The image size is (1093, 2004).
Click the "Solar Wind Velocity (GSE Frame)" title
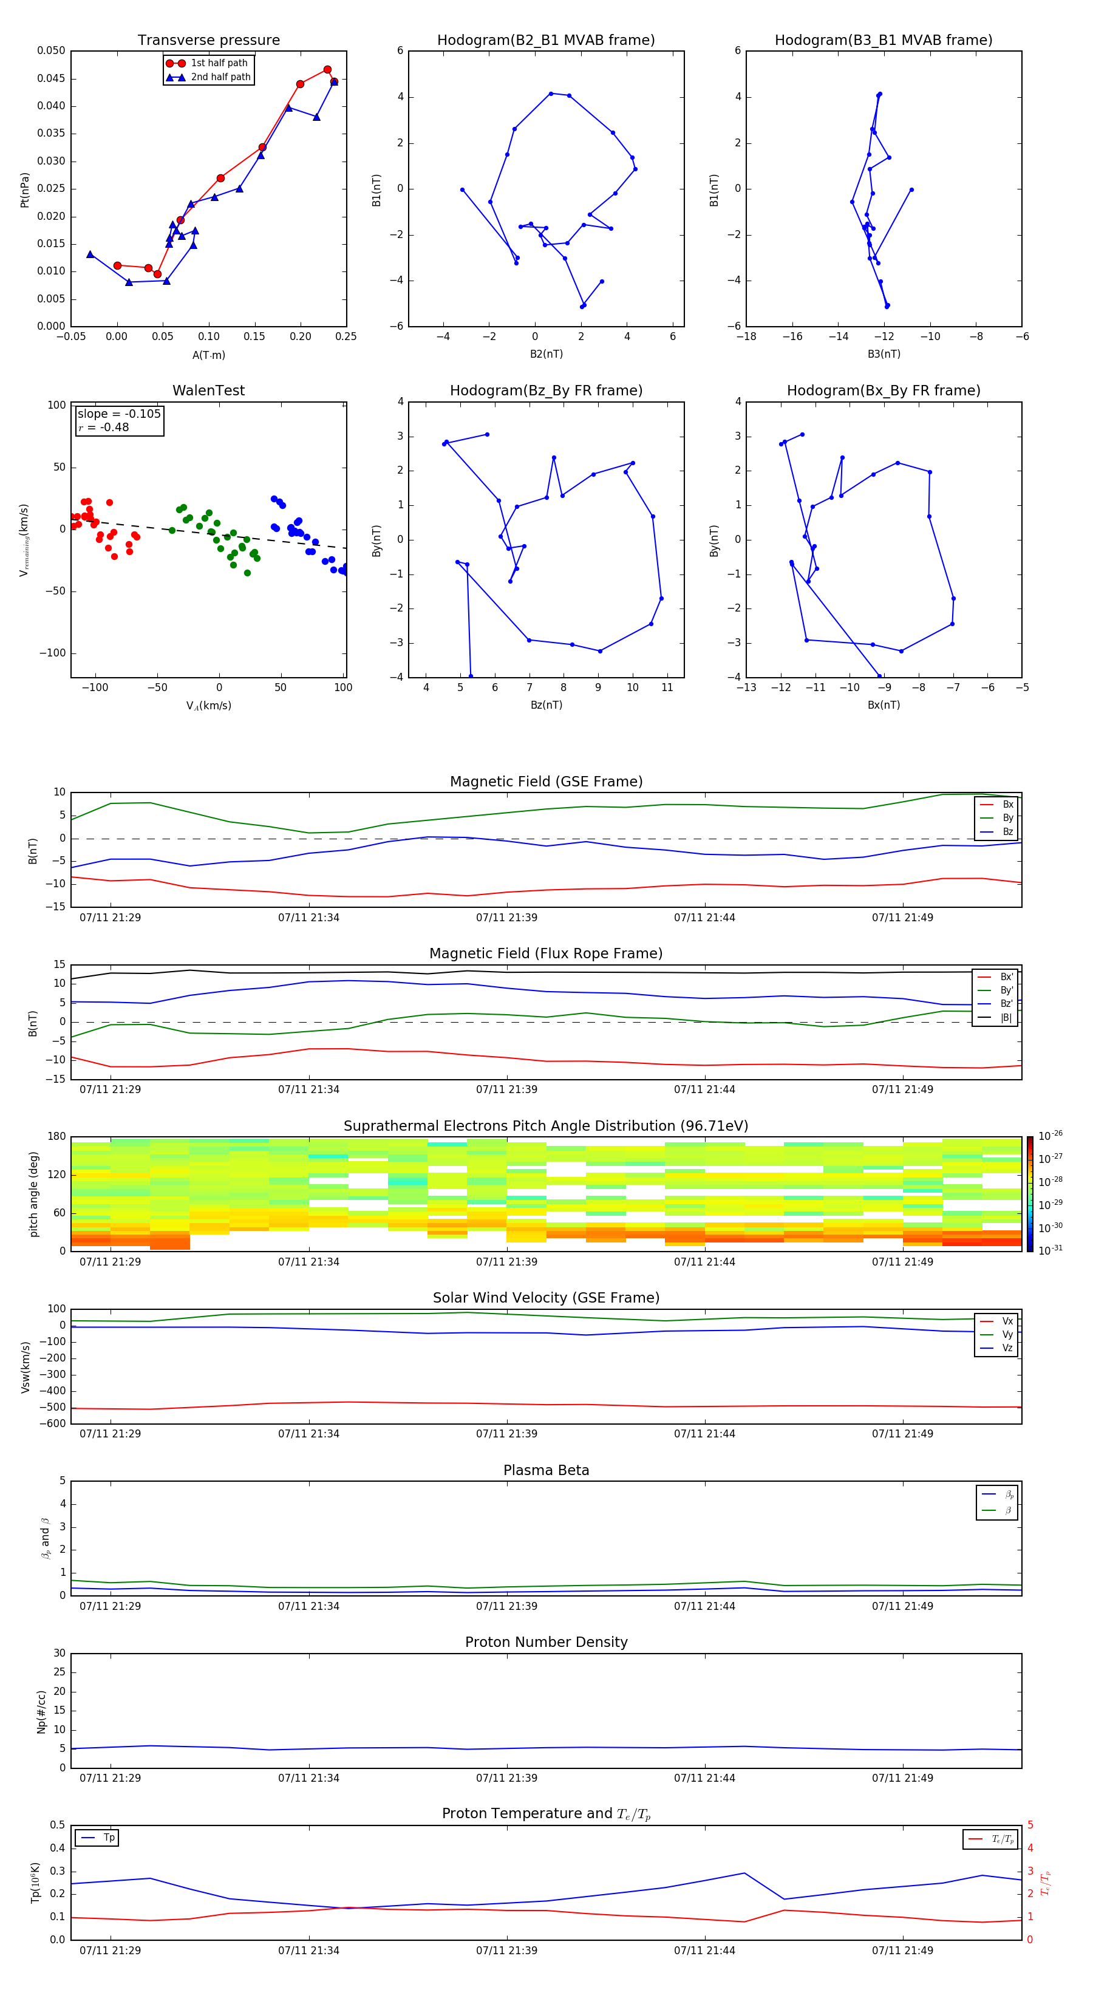pyautogui.click(x=546, y=1298)
